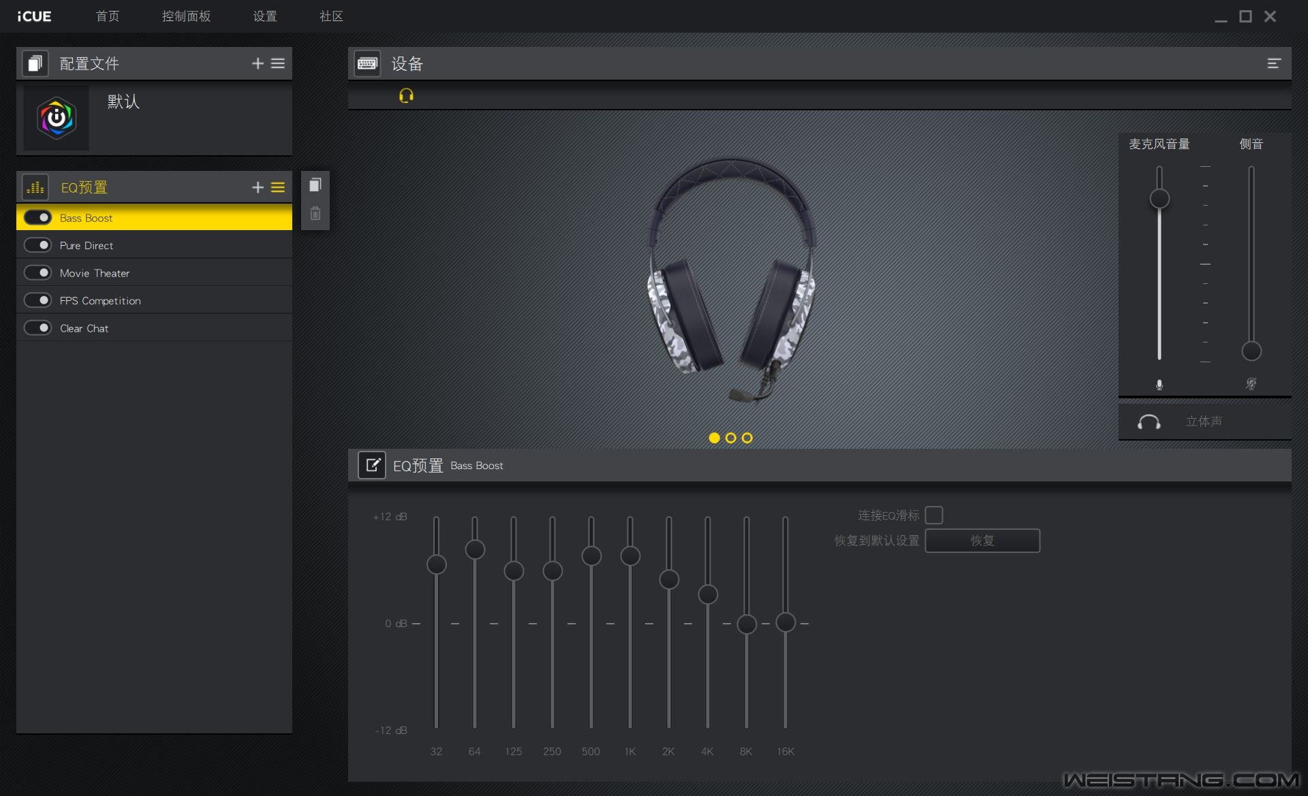Delete the selected EQ preset
Image resolution: width=1308 pixels, height=796 pixels.
tap(315, 214)
